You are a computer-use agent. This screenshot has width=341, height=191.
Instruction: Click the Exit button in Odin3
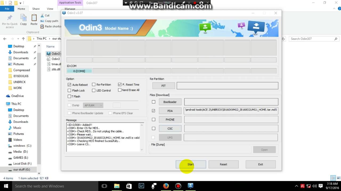[x=261, y=164]
